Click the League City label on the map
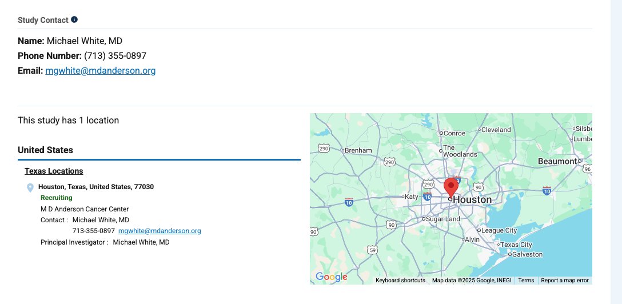This screenshot has height=304, width=622. (x=499, y=230)
